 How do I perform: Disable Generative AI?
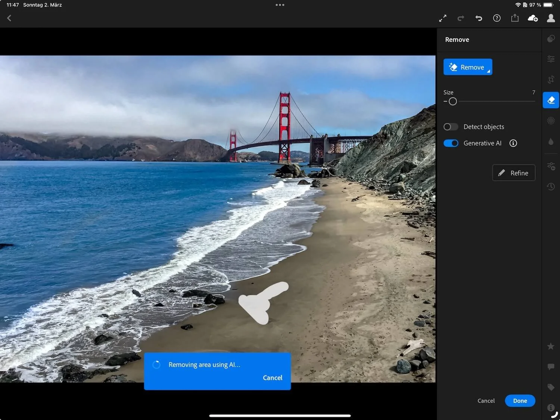pos(451,143)
